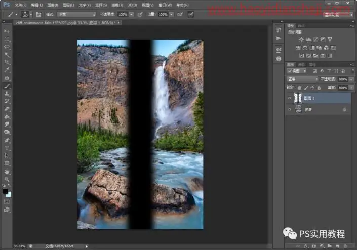Toggle lock all padlock icon
The width and height of the screenshot is (357, 250).
(x=319, y=88)
